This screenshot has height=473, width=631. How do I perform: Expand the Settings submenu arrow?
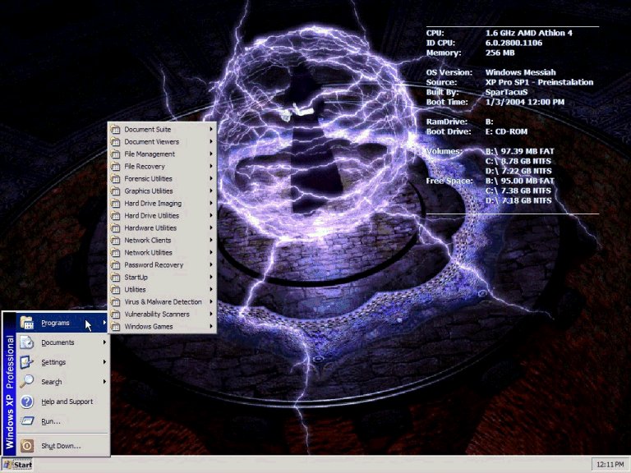point(104,362)
